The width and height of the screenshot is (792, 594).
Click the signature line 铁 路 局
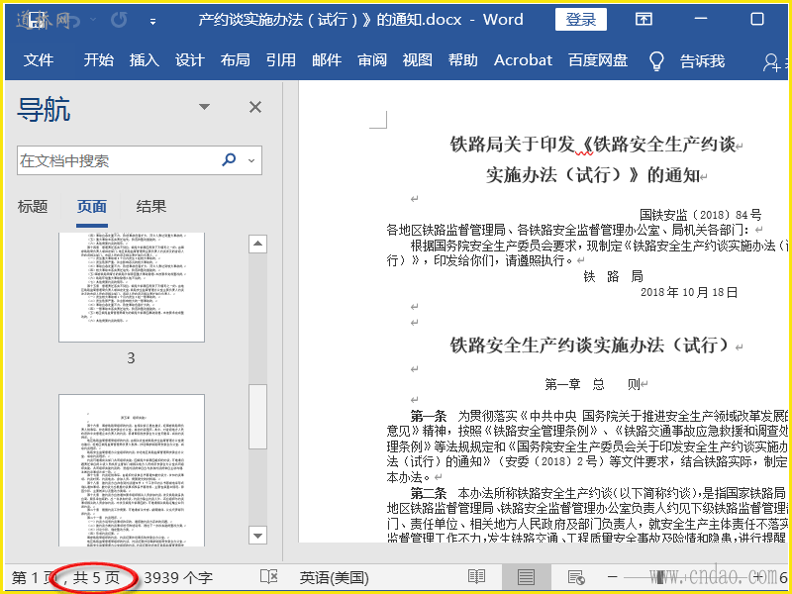click(x=613, y=277)
